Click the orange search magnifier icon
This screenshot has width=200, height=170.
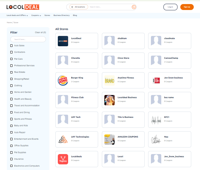tap(134, 7)
